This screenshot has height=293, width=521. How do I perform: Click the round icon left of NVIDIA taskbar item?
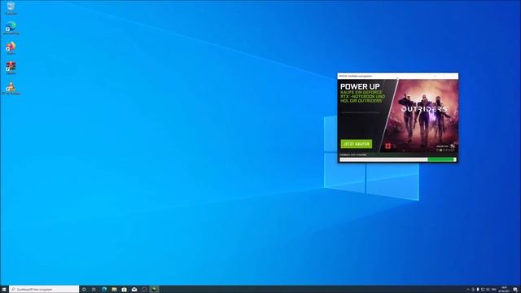click(x=144, y=290)
